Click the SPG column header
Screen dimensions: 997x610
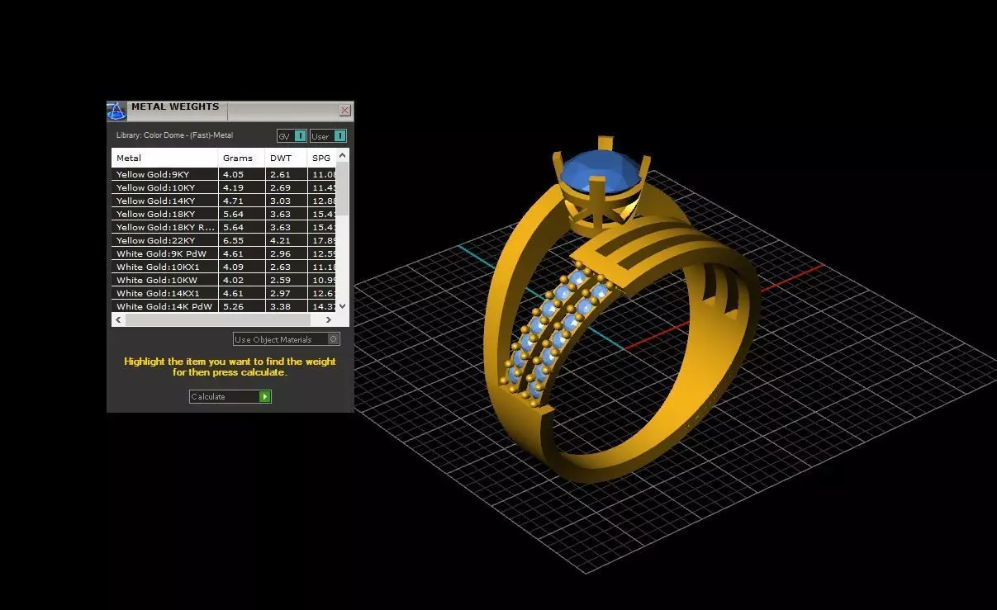(x=322, y=158)
